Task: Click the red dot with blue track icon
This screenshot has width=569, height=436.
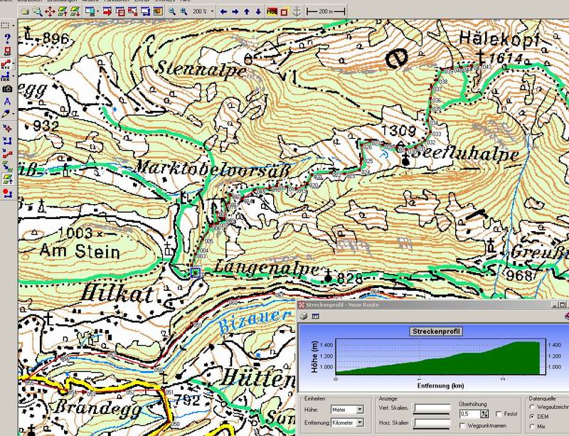Action: (x=7, y=193)
